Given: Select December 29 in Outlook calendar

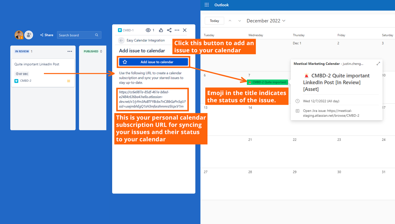Looking at the screenshot, I should [295, 172].
